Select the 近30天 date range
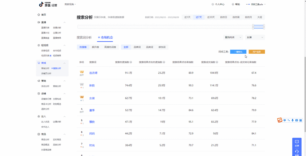 click(x=211, y=17)
